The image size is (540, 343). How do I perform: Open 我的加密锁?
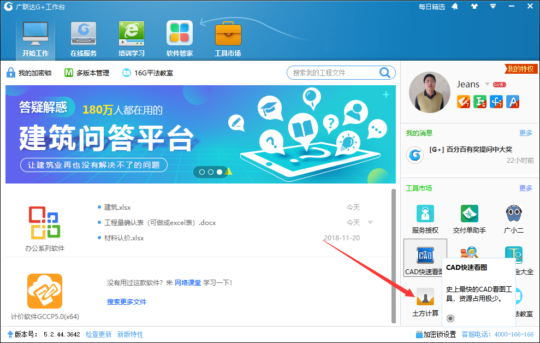29,73
